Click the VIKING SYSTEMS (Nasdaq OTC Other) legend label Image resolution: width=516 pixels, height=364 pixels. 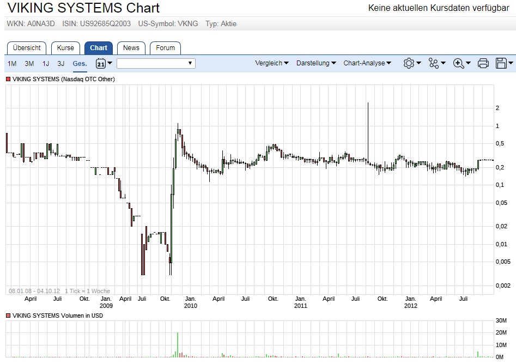point(64,79)
